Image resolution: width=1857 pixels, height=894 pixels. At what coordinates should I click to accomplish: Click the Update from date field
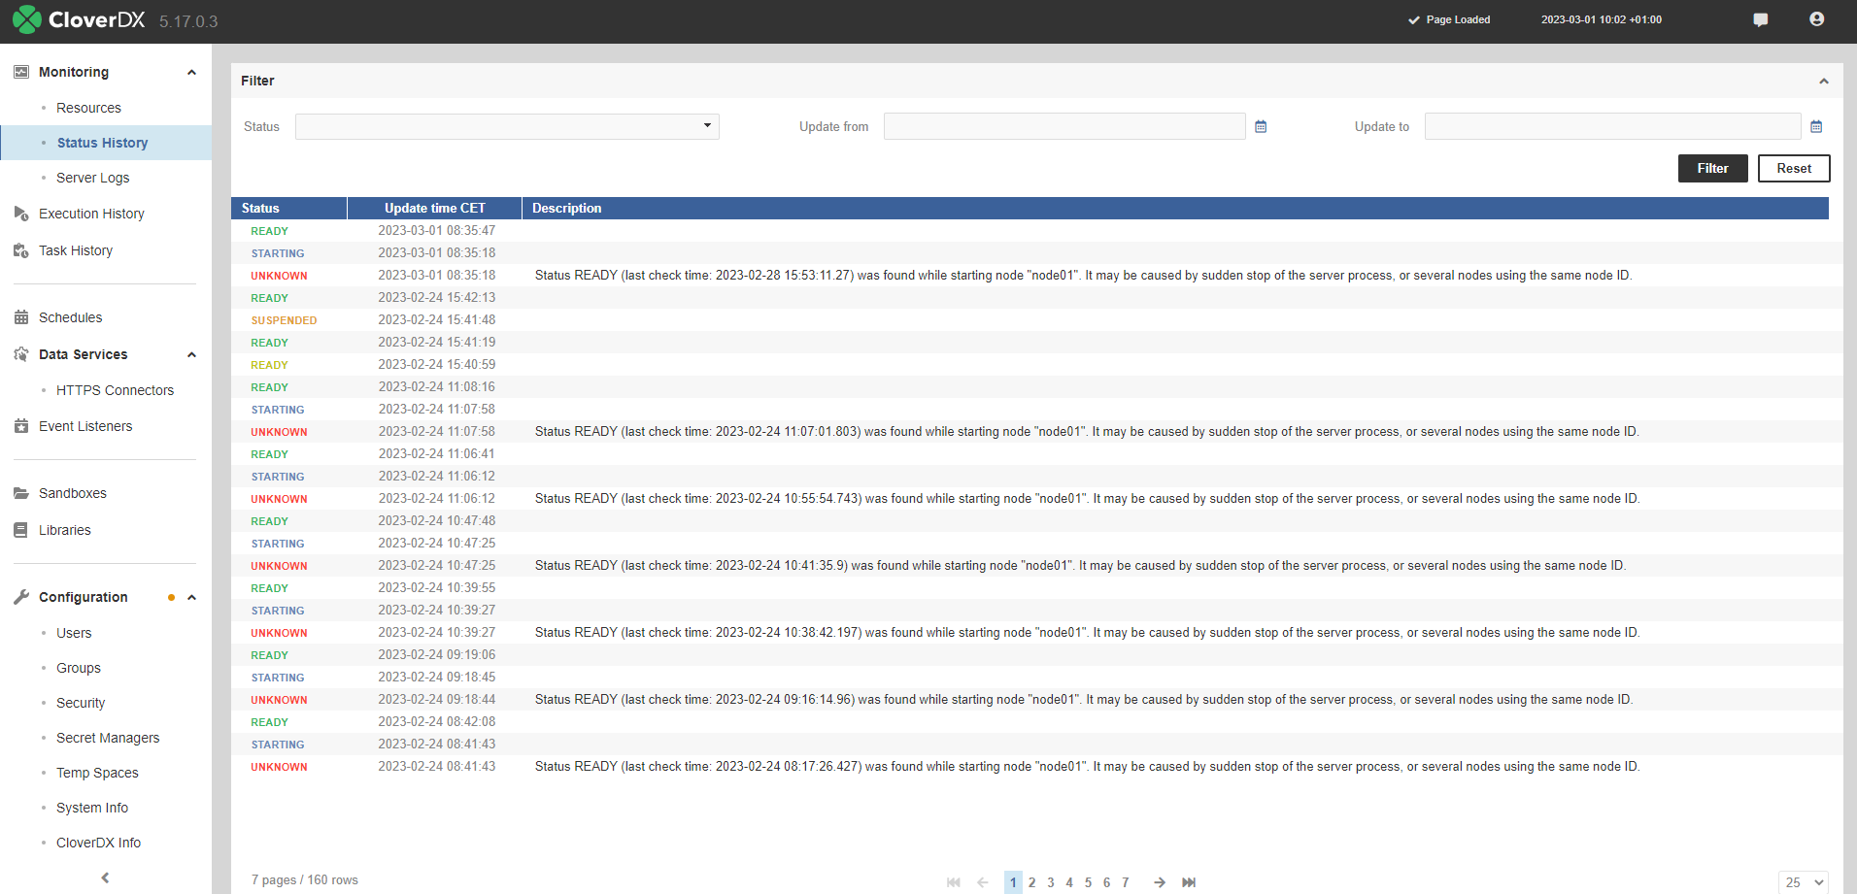[x=1064, y=126]
